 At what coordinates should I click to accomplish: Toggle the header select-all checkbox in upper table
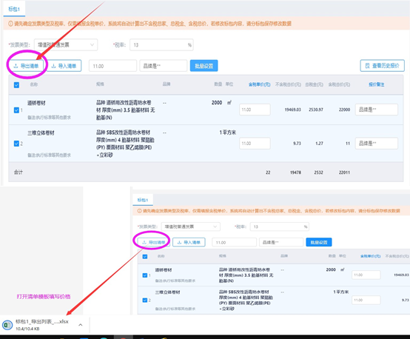coord(16,84)
